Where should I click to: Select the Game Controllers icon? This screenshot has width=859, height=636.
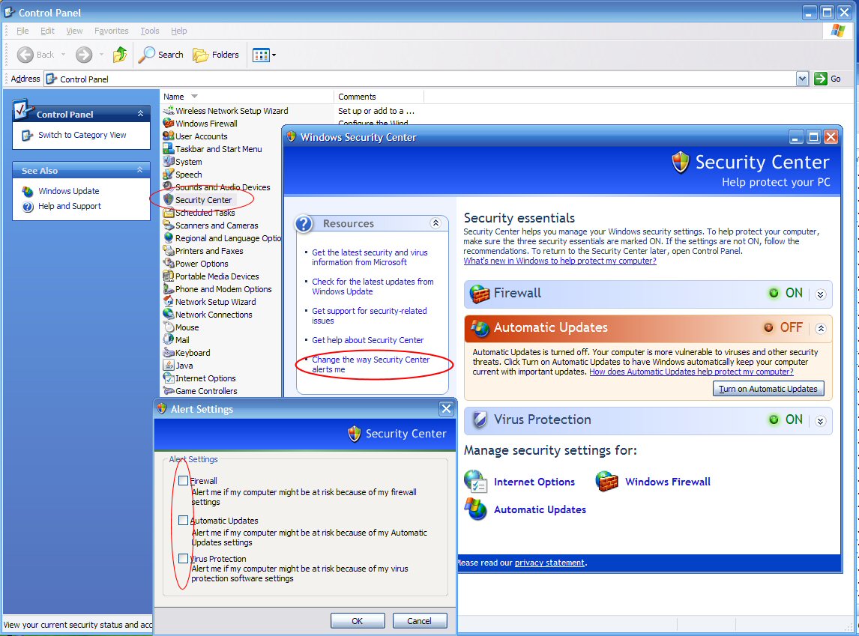(x=168, y=391)
